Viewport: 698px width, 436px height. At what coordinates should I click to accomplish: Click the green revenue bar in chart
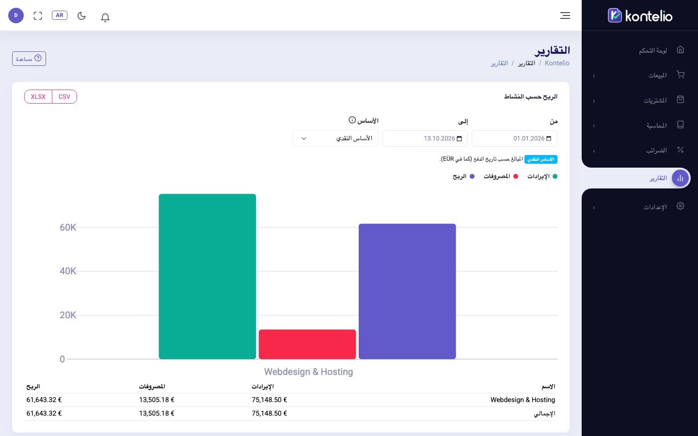point(207,277)
